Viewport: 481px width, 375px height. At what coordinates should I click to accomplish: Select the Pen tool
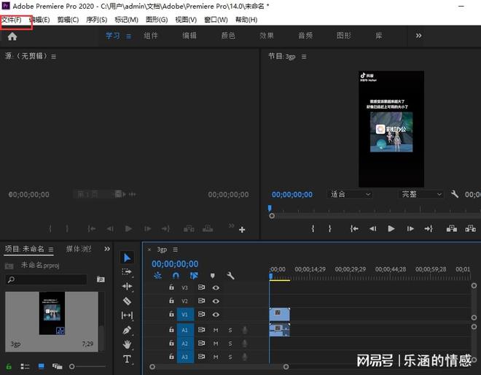coord(127,330)
